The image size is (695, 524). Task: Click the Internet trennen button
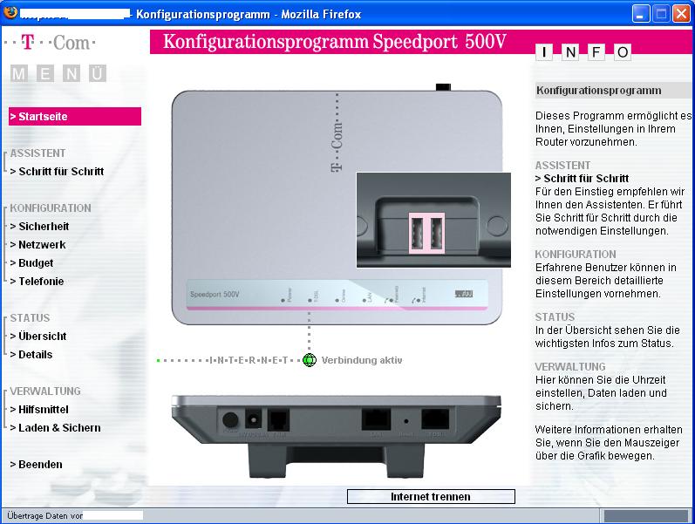pyautogui.click(x=431, y=496)
